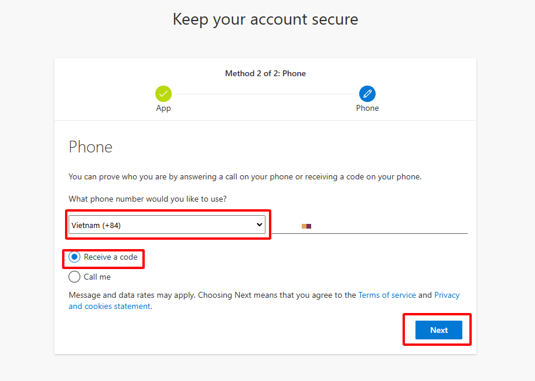
Task: Choose the "Call me" radio option
Action: pos(74,277)
